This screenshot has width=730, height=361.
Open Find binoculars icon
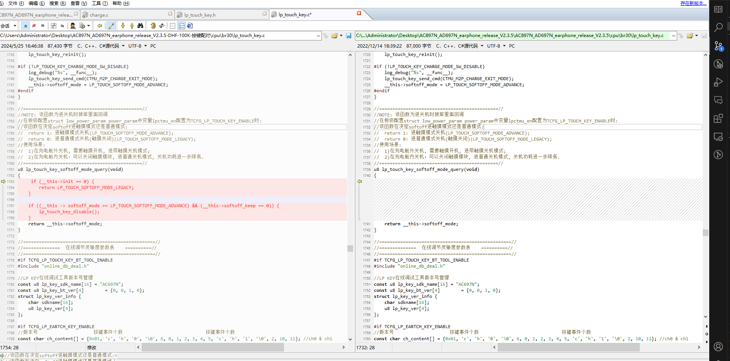point(140,26)
